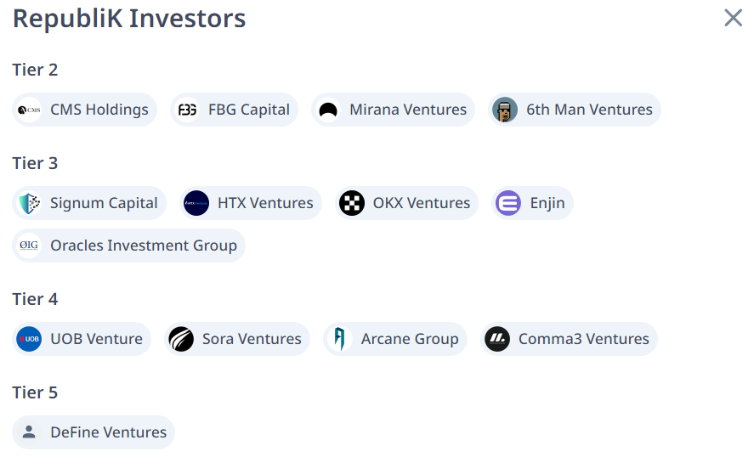Screen dimensions: 754x474
Task: Click the DeFine Ventures placeholder person icon
Action: pyautogui.click(x=29, y=432)
